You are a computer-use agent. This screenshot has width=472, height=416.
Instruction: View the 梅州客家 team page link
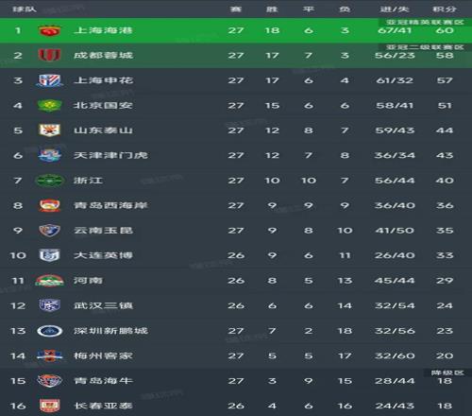tap(103, 355)
